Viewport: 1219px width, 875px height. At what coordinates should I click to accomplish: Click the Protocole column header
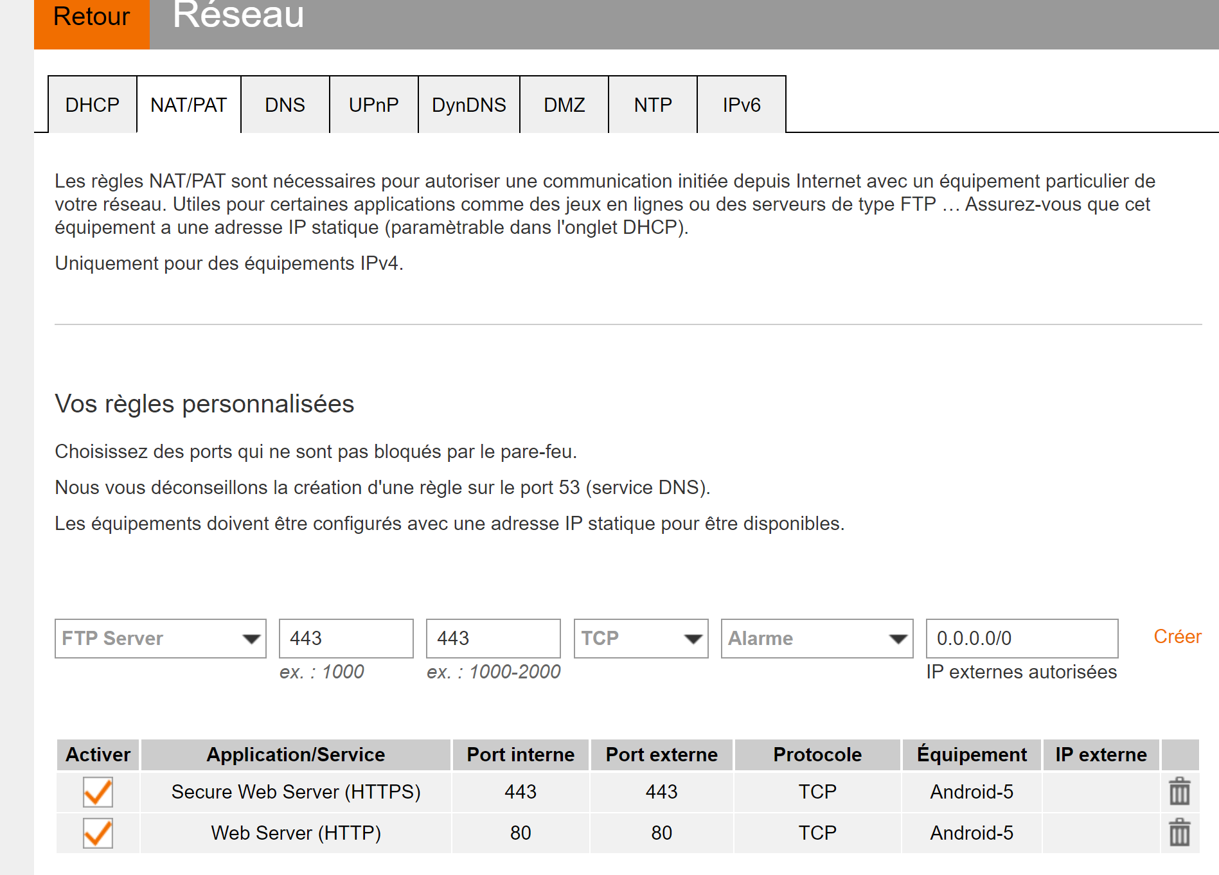click(817, 755)
